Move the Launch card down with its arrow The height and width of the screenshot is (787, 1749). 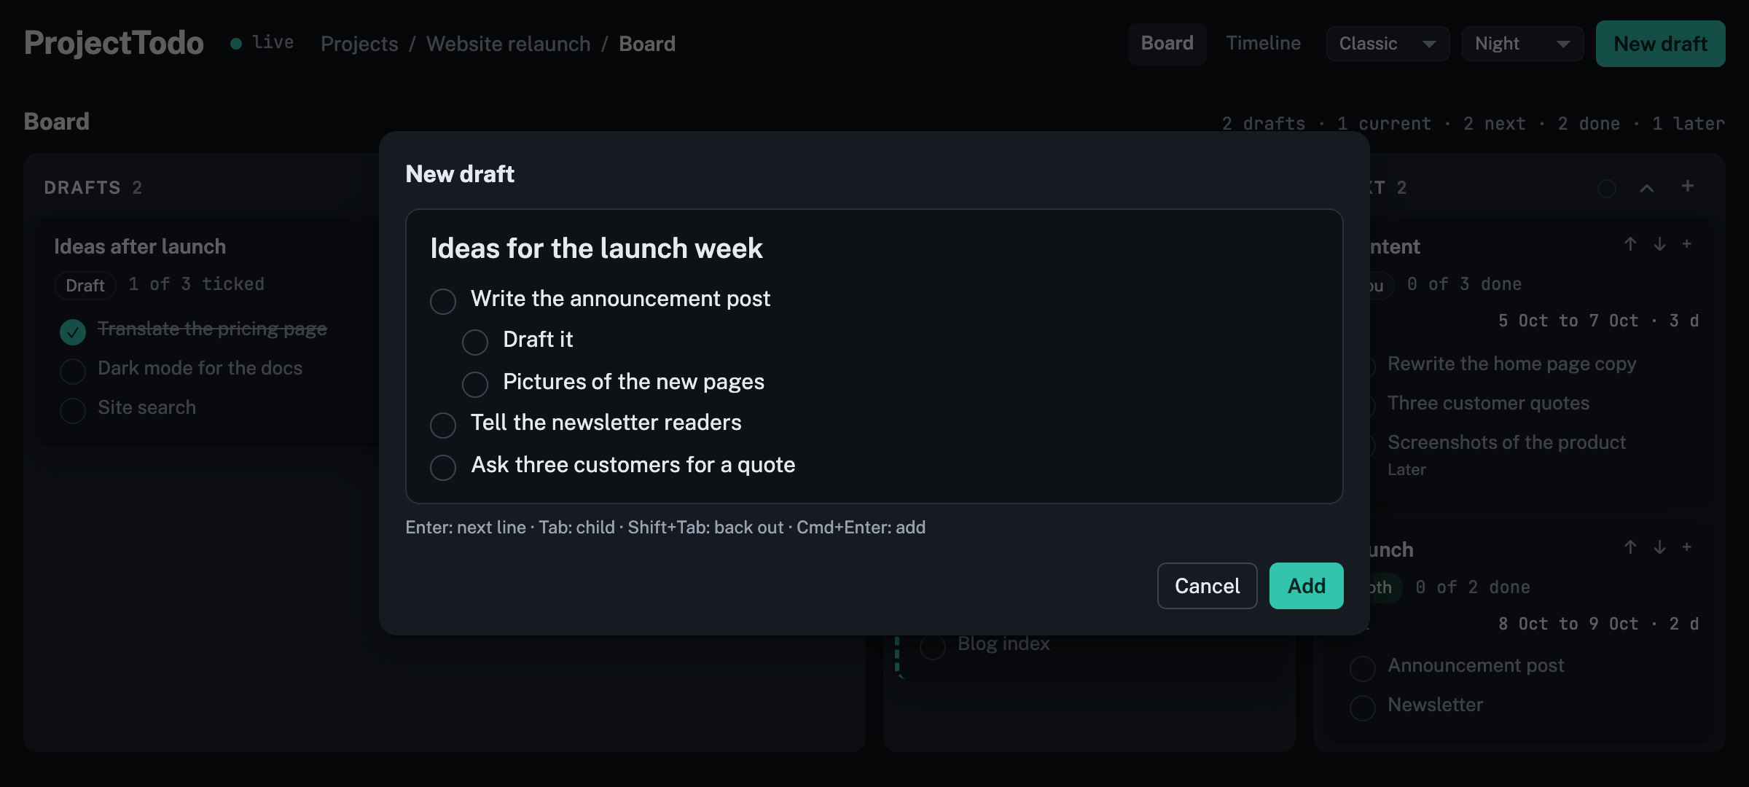point(1659,547)
